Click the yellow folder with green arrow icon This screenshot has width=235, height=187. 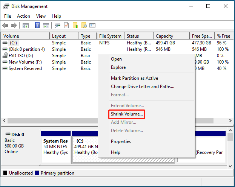click(75, 25)
